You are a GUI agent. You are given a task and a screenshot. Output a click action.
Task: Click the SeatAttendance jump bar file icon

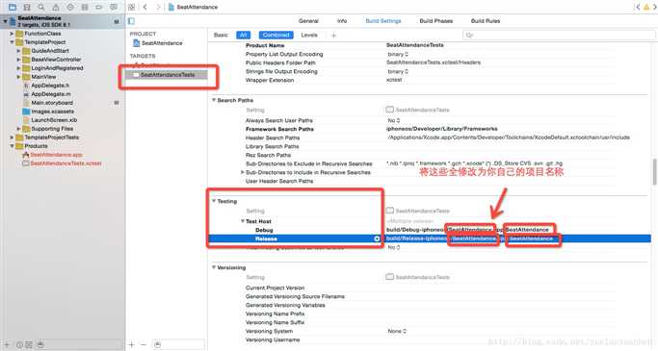[171, 7]
